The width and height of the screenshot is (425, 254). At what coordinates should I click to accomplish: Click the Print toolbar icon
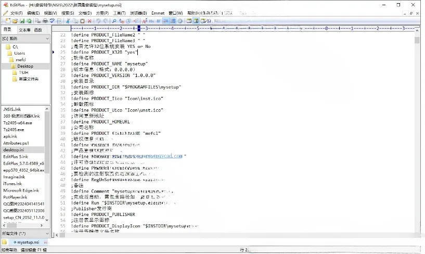tap(45, 21)
